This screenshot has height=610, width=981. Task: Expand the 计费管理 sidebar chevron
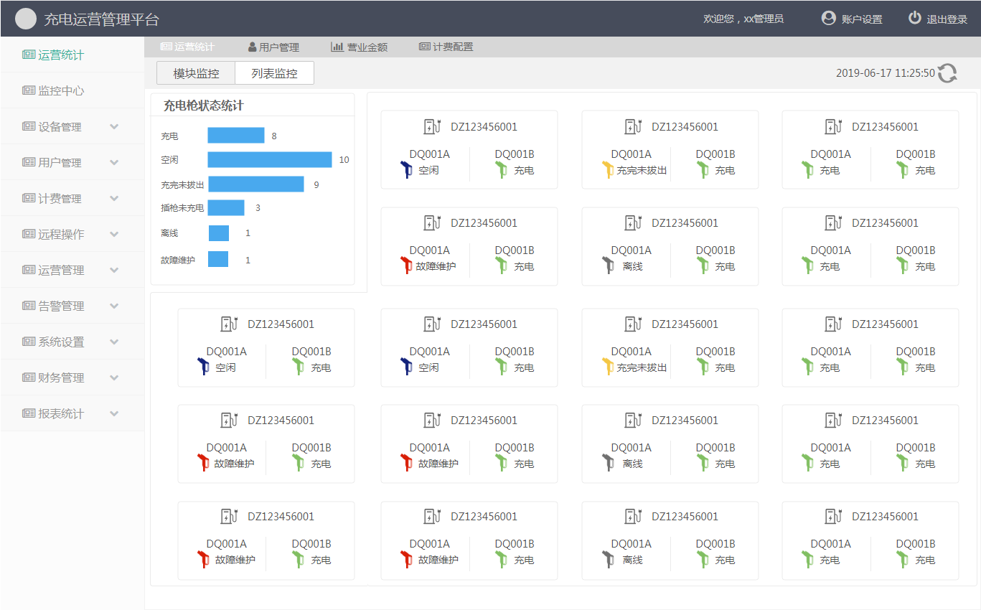[x=114, y=198]
